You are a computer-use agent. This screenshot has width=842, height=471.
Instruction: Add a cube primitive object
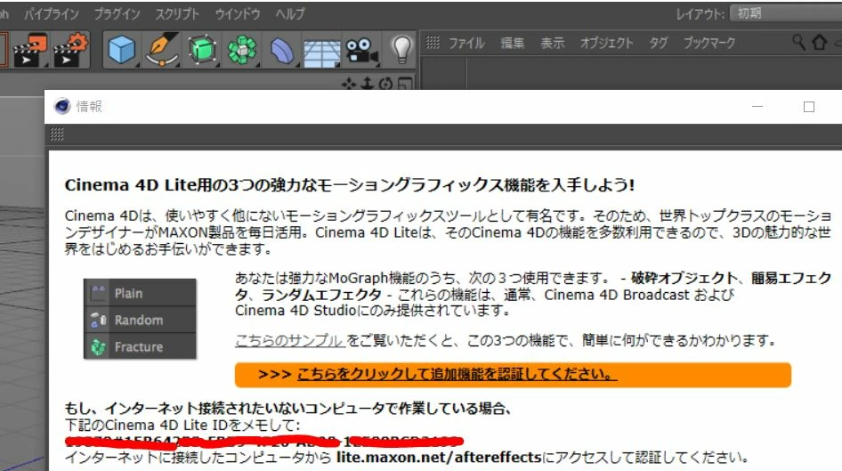click(122, 50)
